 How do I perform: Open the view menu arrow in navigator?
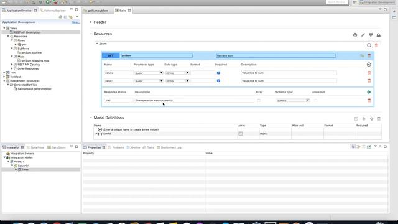tap(77, 17)
